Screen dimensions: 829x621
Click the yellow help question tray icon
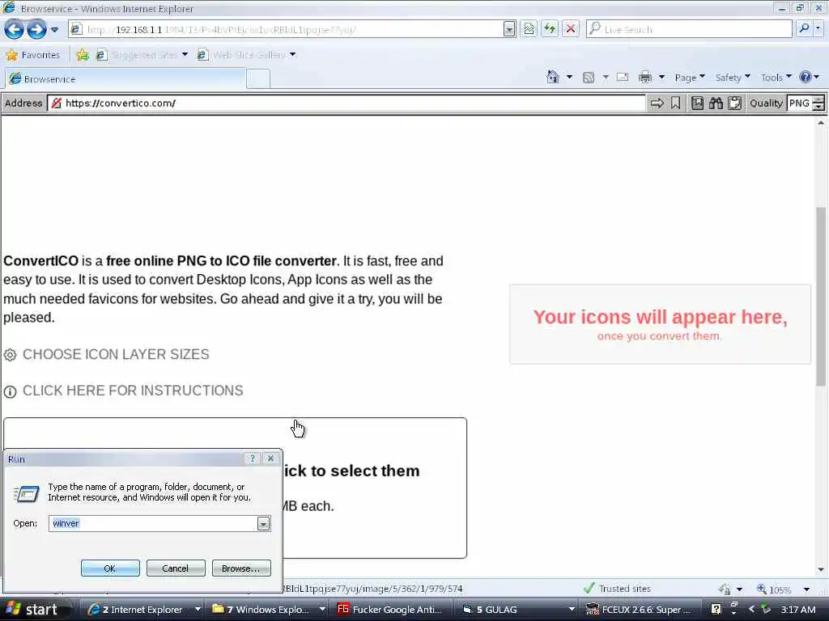click(716, 610)
